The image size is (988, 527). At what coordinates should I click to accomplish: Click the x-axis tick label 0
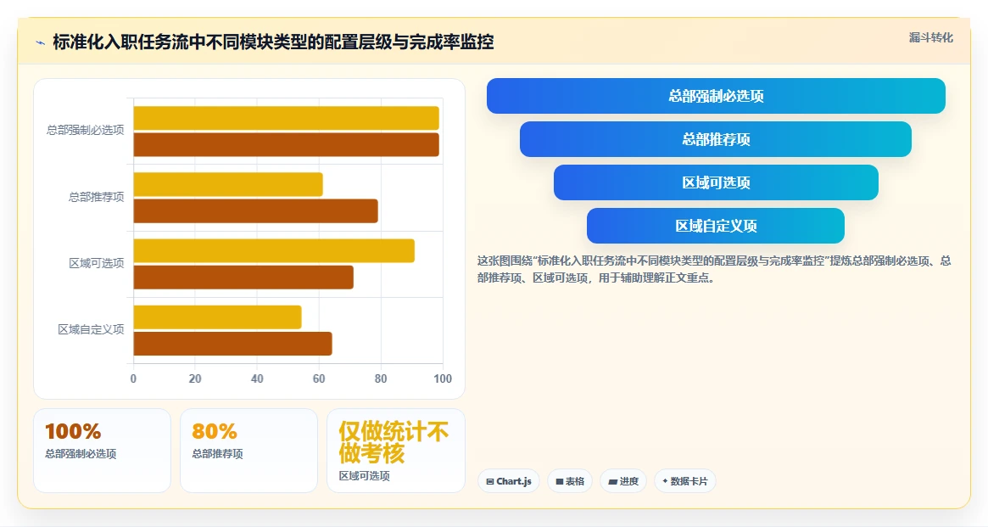[x=134, y=378]
